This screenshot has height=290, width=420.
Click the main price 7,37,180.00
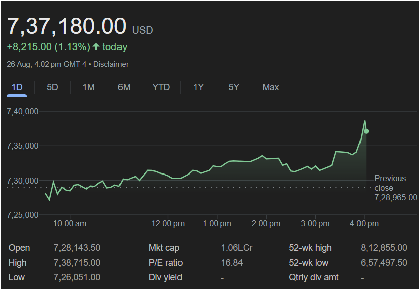click(66, 26)
